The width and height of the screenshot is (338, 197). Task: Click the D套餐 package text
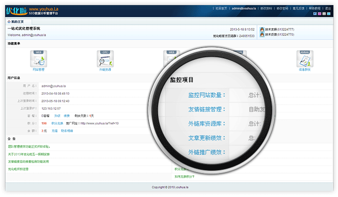click(x=45, y=116)
